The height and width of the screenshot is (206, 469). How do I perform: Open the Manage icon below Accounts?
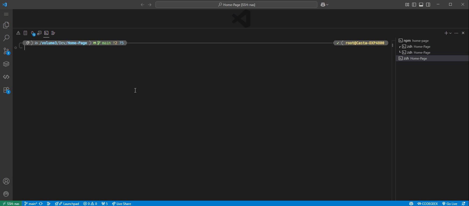pyautogui.click(x=6, y=194)
